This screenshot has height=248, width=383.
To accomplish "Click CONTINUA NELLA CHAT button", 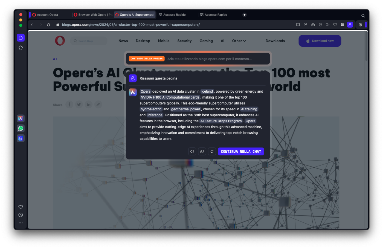I will pos(241,151).
